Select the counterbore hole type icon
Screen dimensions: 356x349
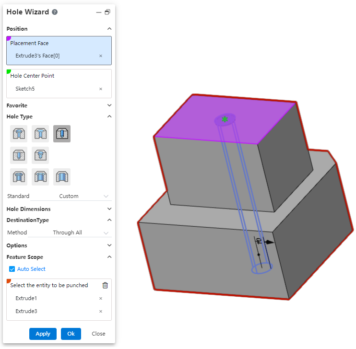click(18, 134)
